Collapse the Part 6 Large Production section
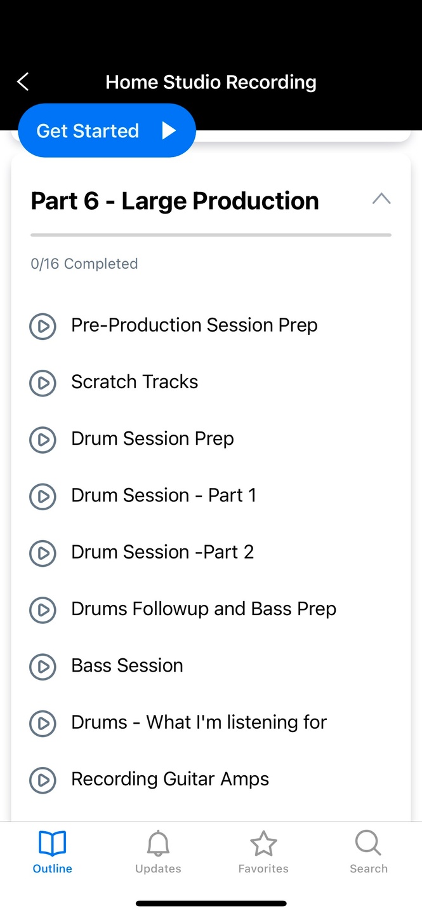Screen dimensions: 422x915 tap(381, 200)
